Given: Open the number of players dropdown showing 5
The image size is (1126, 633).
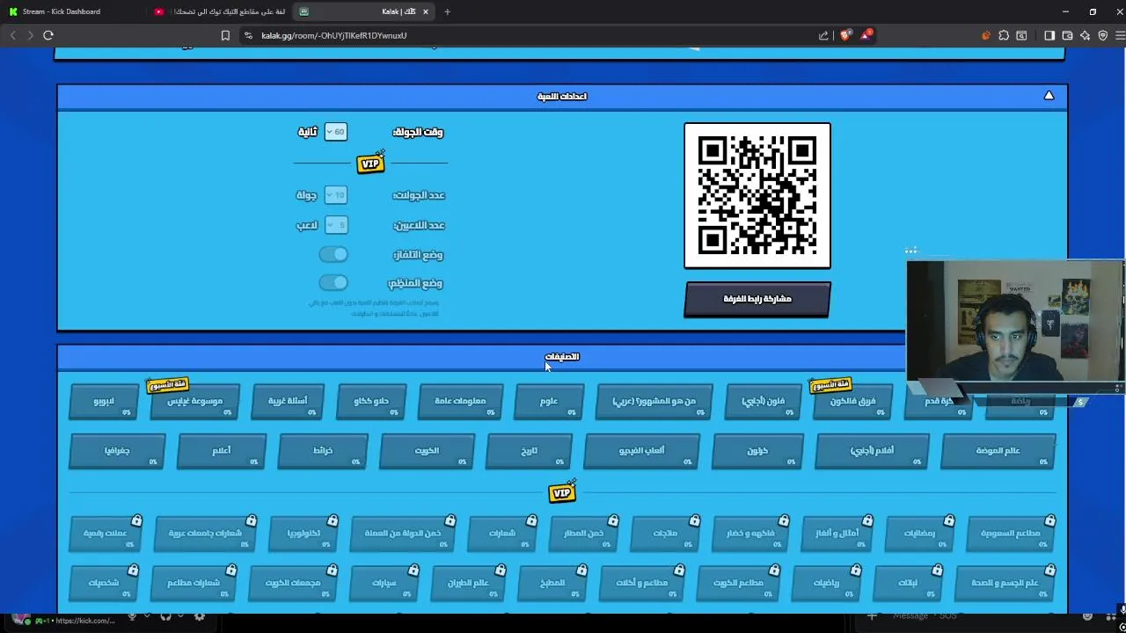Looking at the screenshot, I should 335,225.
